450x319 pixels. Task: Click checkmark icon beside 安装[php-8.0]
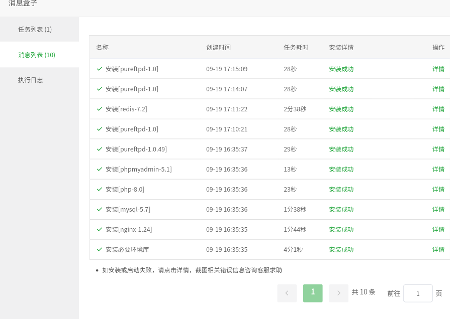(x=100, y=189)
